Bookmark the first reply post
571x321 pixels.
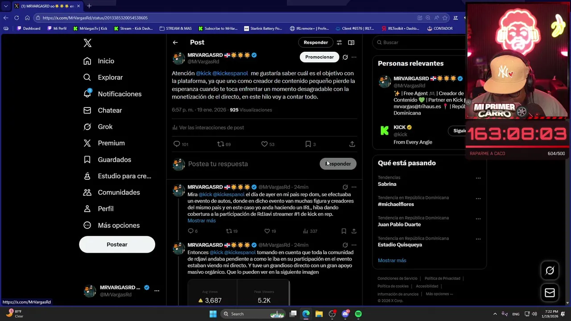tap(343, 231)
